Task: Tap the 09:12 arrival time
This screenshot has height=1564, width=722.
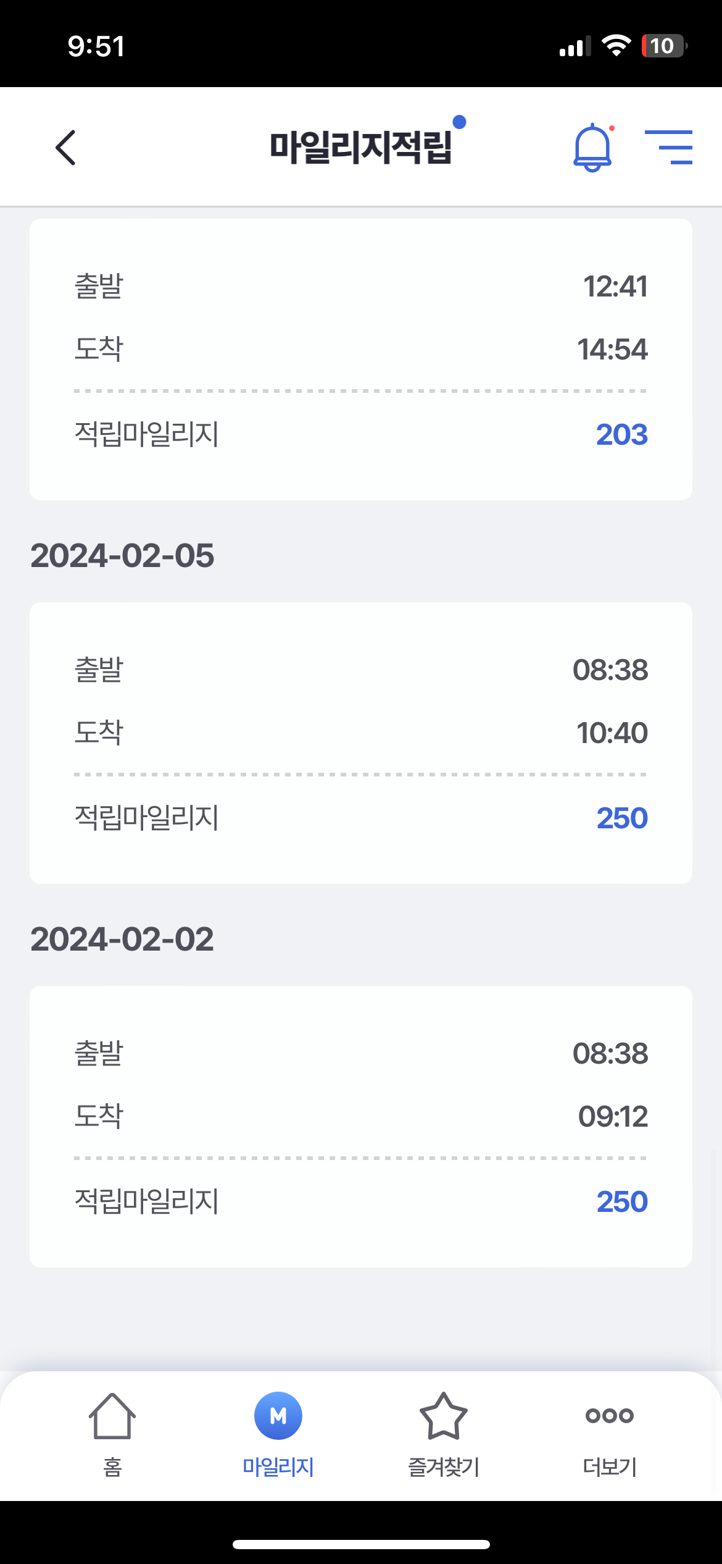Action: [613, 1116]
